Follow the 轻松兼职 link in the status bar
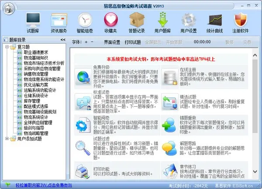 [44, 185]
